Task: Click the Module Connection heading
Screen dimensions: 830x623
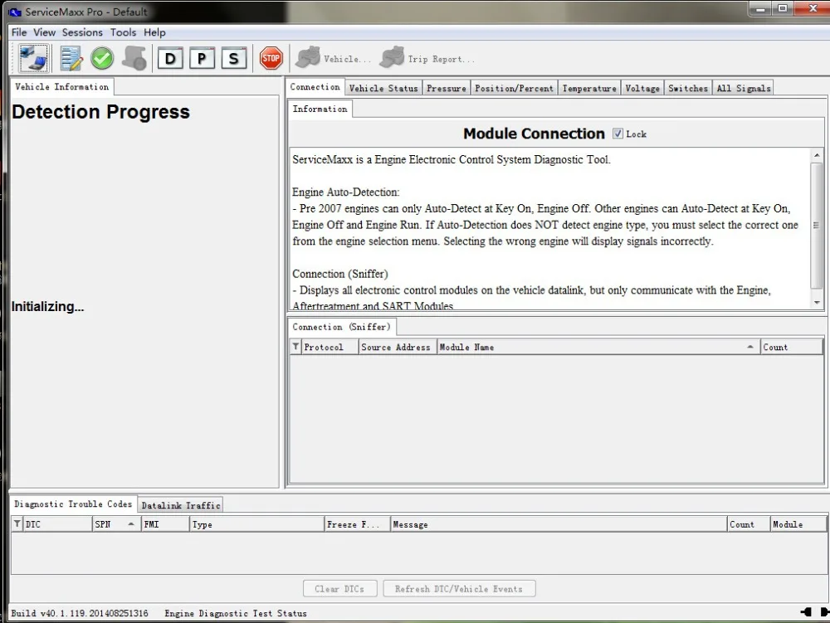Action: click(534, 134)
